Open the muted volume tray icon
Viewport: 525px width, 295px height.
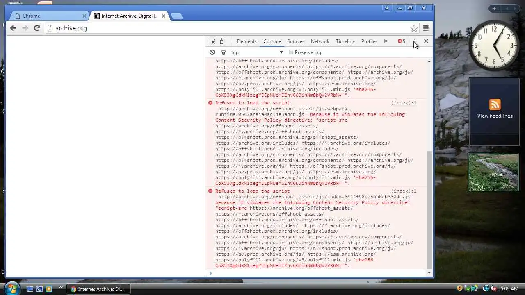[494, 289]
